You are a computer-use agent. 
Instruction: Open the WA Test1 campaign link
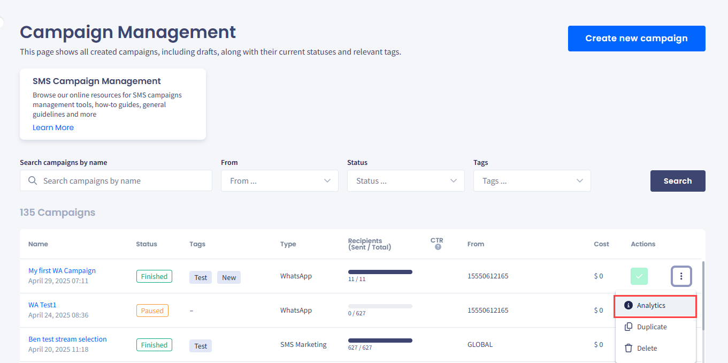[42, 305]
